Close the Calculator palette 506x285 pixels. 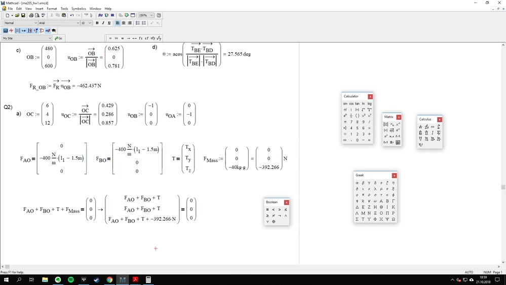370,97
